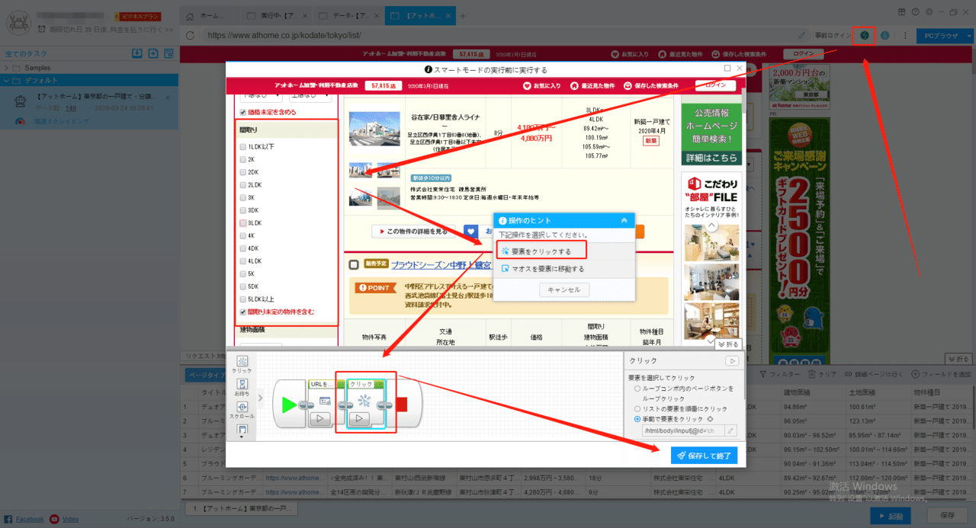
Task: Check the 5LDK以上 checkbox
Action: 243,299
